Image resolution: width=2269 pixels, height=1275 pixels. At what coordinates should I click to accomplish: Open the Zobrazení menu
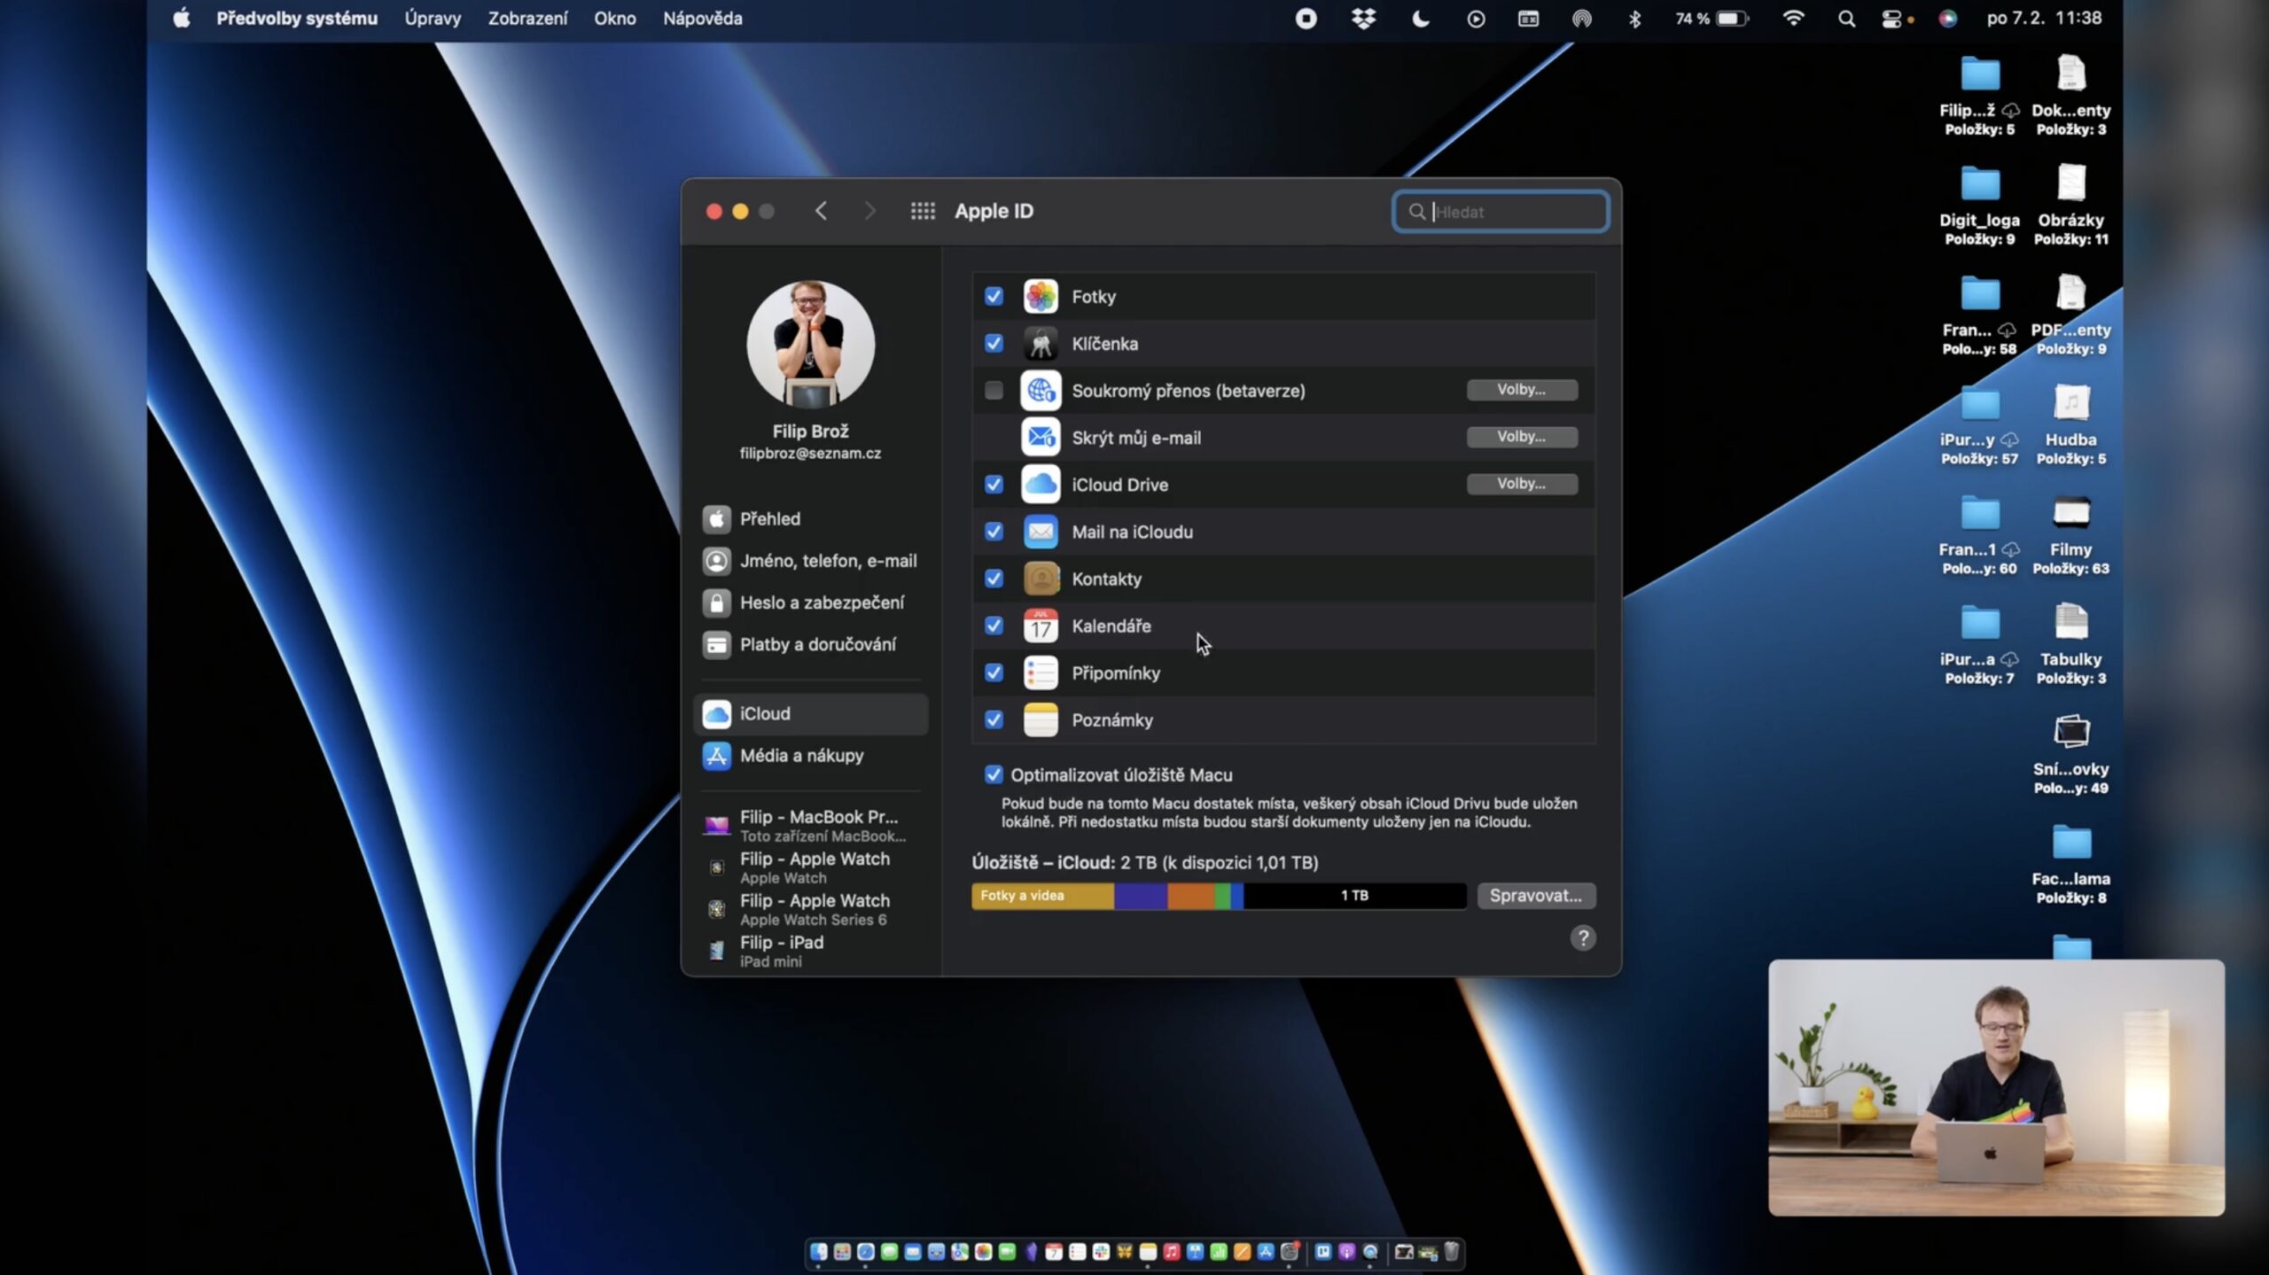[x=527, y=19]
